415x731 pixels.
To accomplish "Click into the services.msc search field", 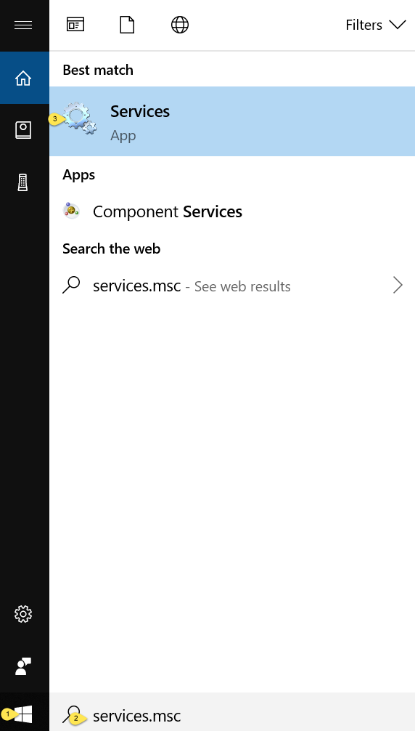I will (232, 715).
